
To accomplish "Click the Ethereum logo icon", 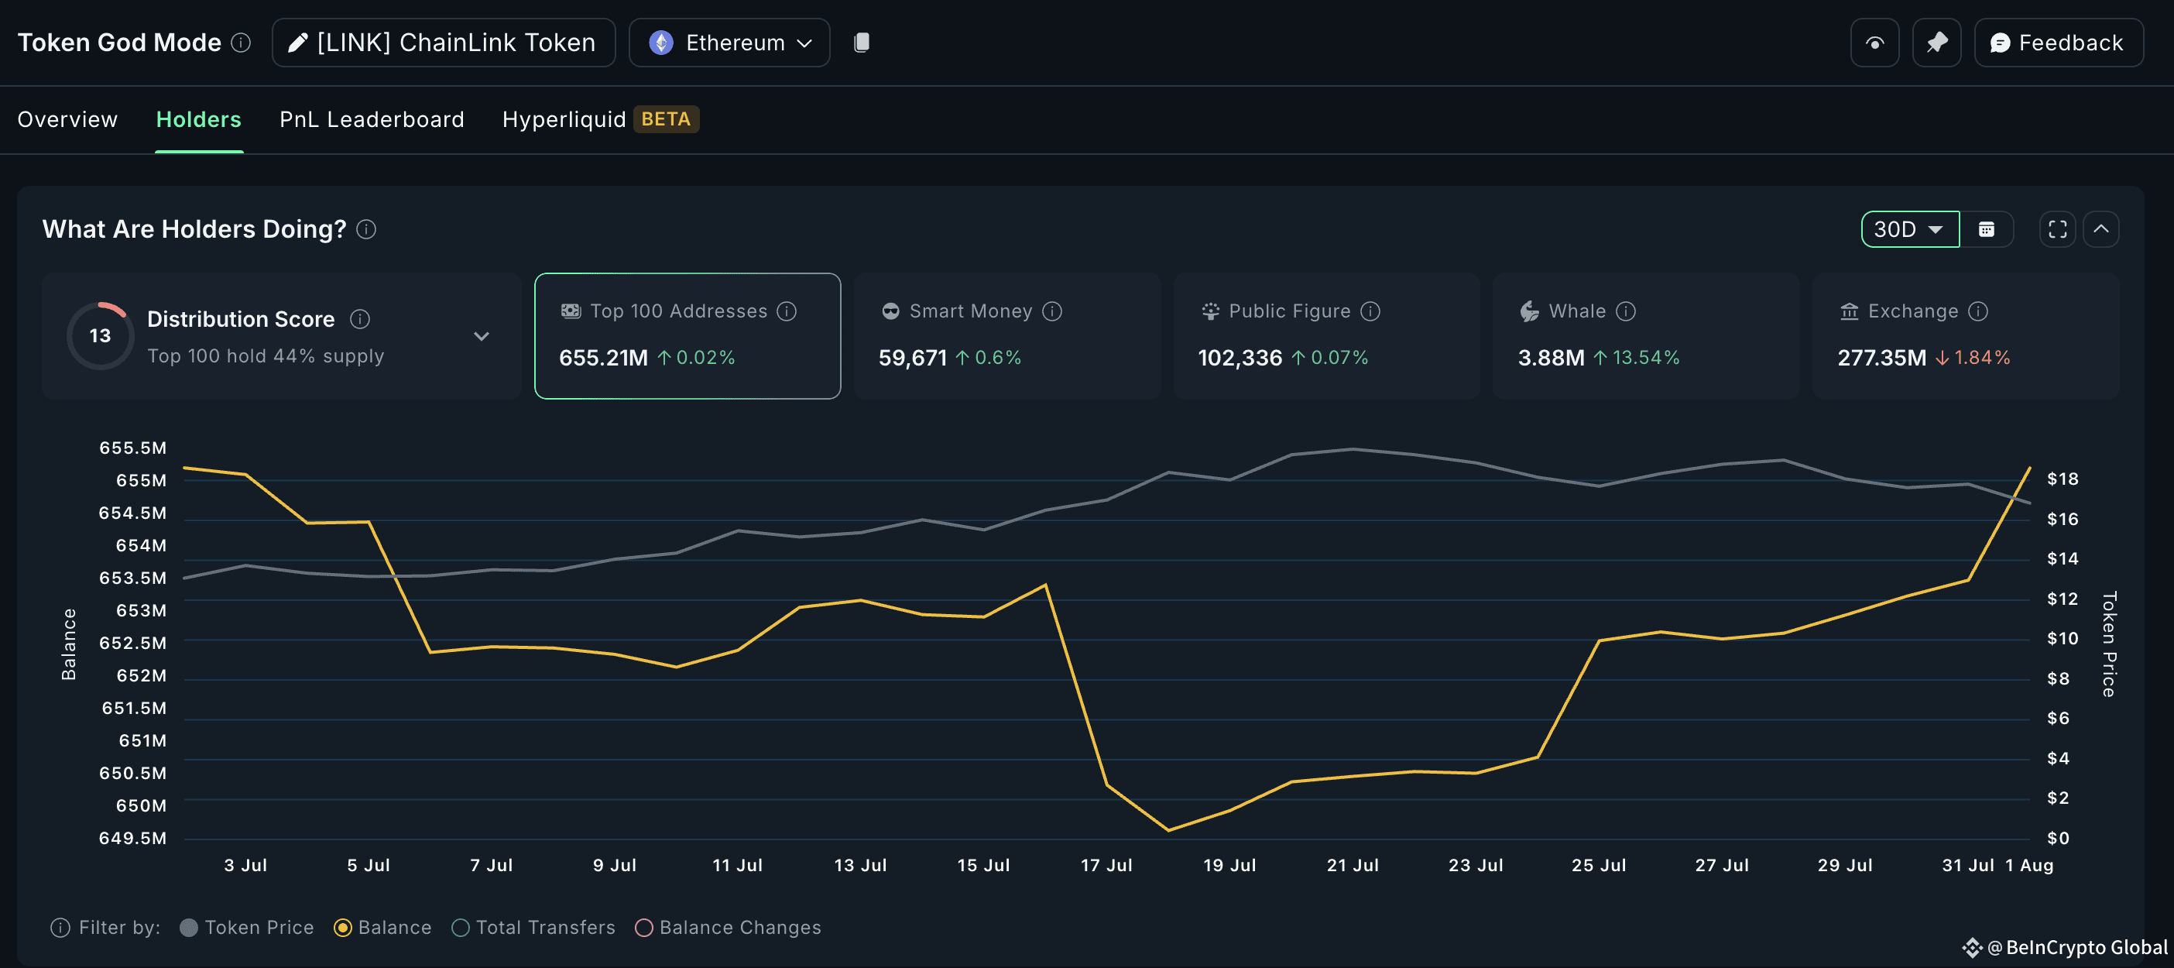I will click(x=661, y=42).
